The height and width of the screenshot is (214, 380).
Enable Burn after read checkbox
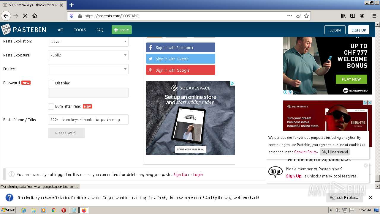(x=51, y=106)
